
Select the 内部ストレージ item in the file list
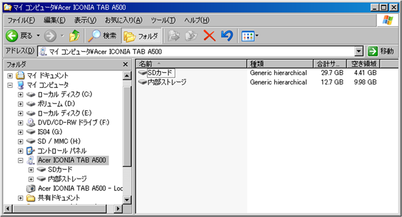(x=162, y=82)
